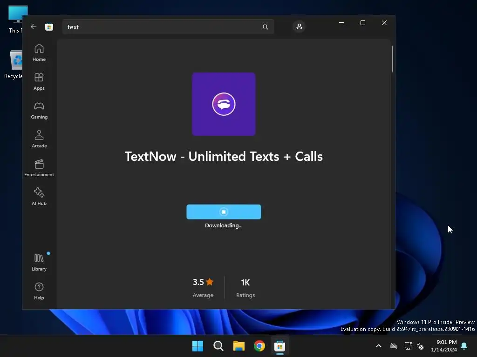Open the Apps section in sidebar
The width and height of the screenshot is (477, 357).
[x=39, y=82]
